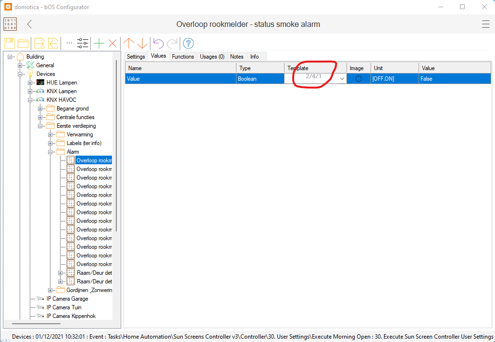Open the Template dropdown for Value row

click(x=342, y=79)
